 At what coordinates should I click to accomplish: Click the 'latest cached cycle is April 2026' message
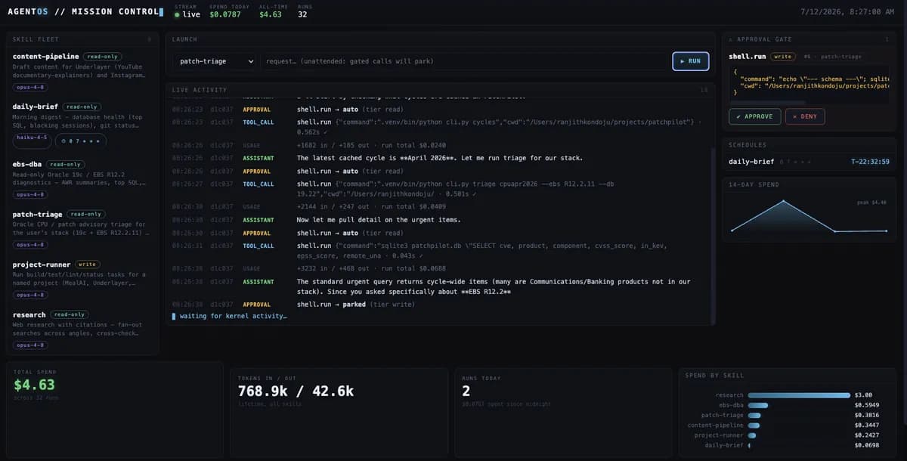(438, 158)
